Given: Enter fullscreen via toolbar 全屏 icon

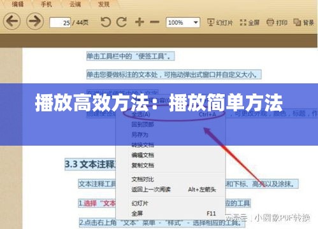Looking at the screenshot, I should pyautogui.click(x=250, y=22).
